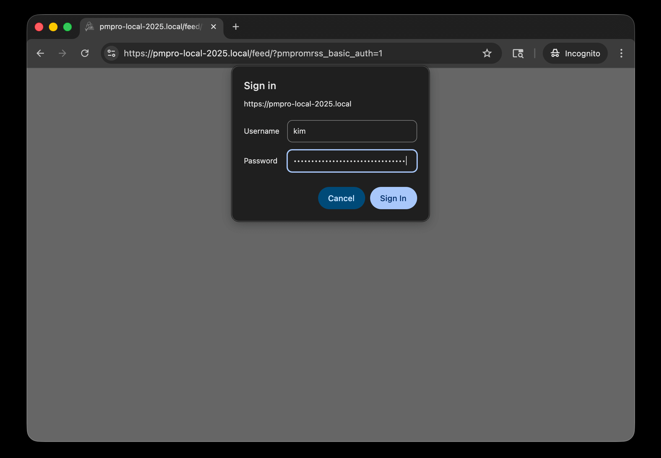Click the forward navigation arrow
Image resolution: width=661 pixels, height=458 pixels.
click(63, 53)
